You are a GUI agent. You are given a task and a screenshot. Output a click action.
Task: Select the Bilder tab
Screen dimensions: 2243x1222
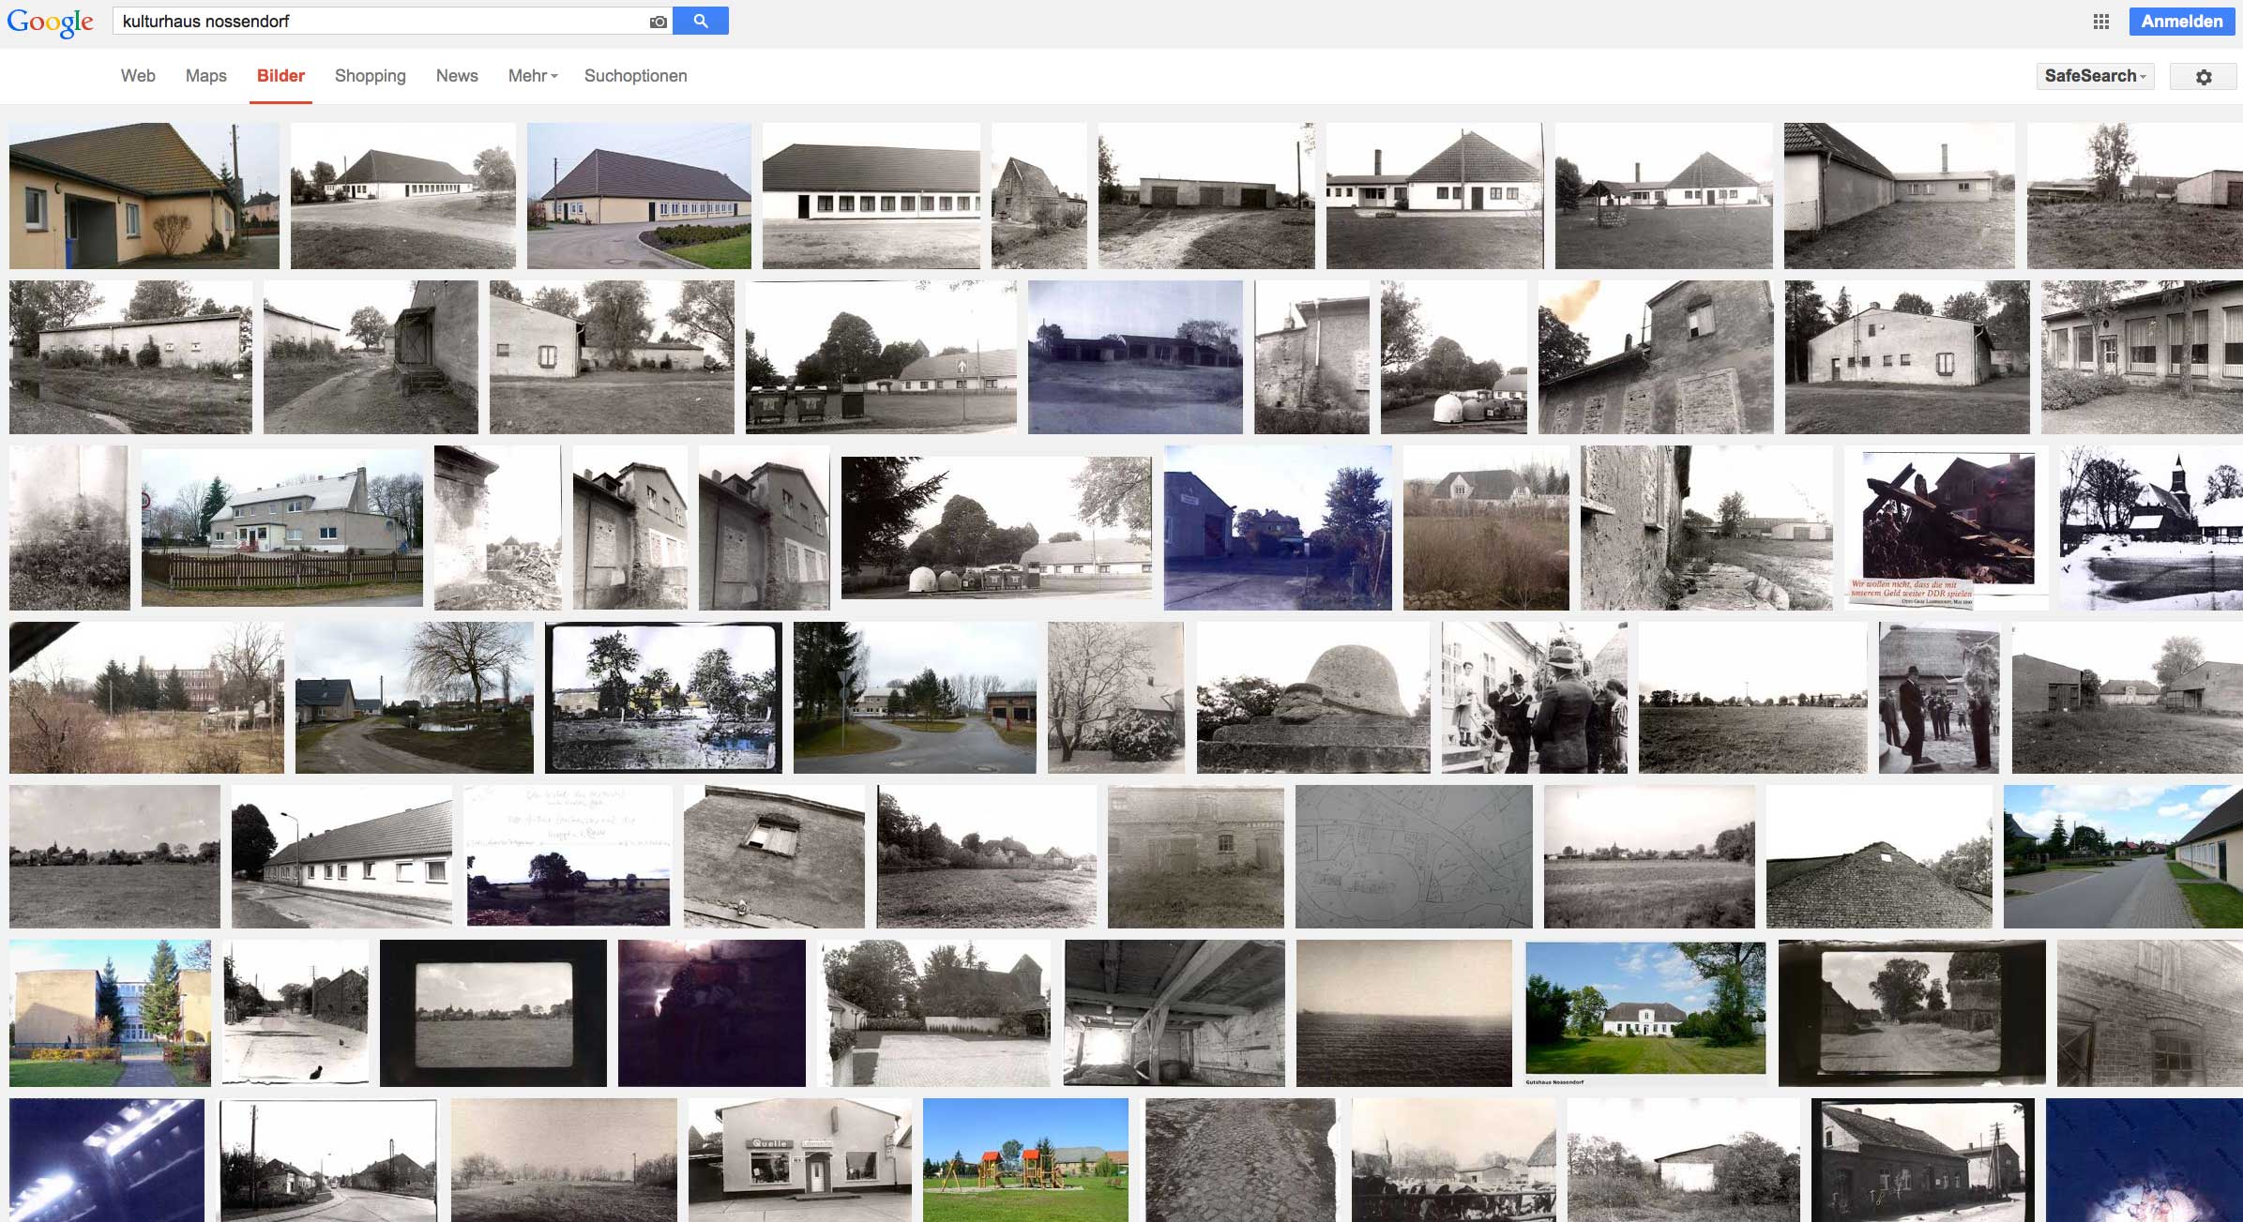280,76
